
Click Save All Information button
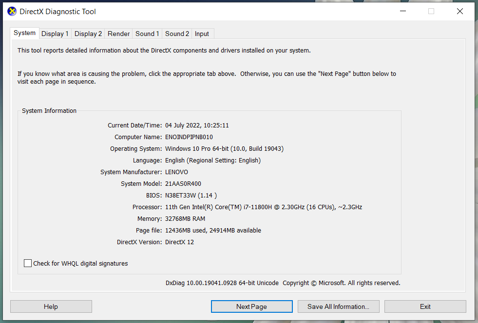(338, 306)
